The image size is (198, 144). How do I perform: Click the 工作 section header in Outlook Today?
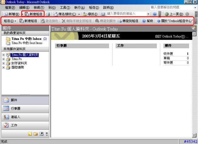pos(136,46)
